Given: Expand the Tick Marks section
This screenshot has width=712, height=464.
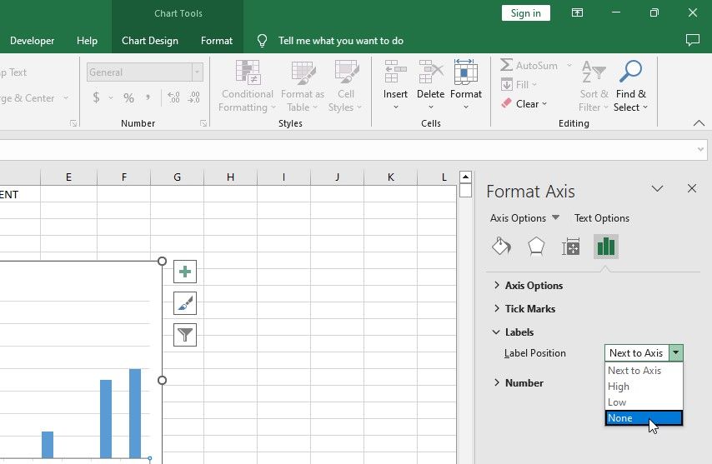Looking at the screenshot, I should [529, 309].
